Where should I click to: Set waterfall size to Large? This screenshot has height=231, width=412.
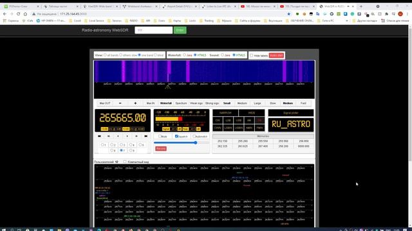pyautogui.click(x=257, y=103)
